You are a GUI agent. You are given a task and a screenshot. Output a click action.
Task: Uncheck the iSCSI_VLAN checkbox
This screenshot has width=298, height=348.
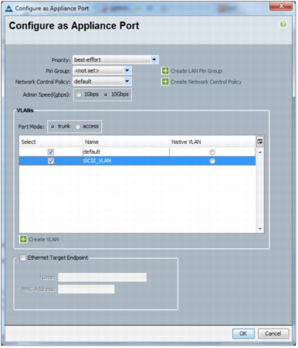(51, 161)
